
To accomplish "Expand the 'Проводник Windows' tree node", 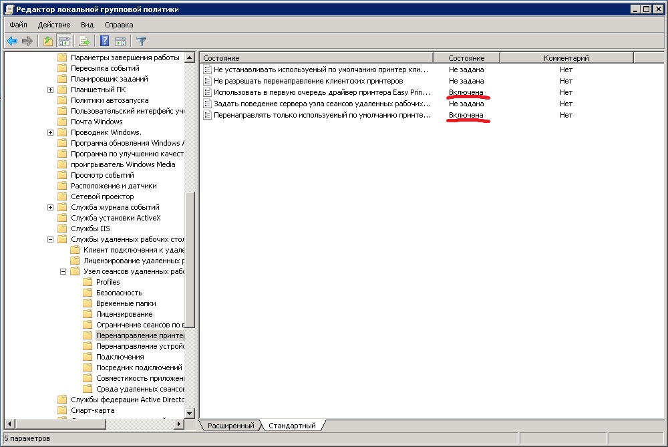I will (50, 132).
